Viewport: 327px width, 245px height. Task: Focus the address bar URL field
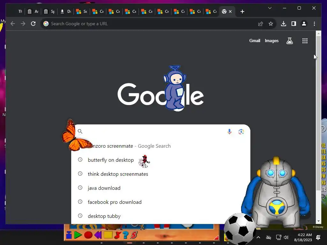152,24
